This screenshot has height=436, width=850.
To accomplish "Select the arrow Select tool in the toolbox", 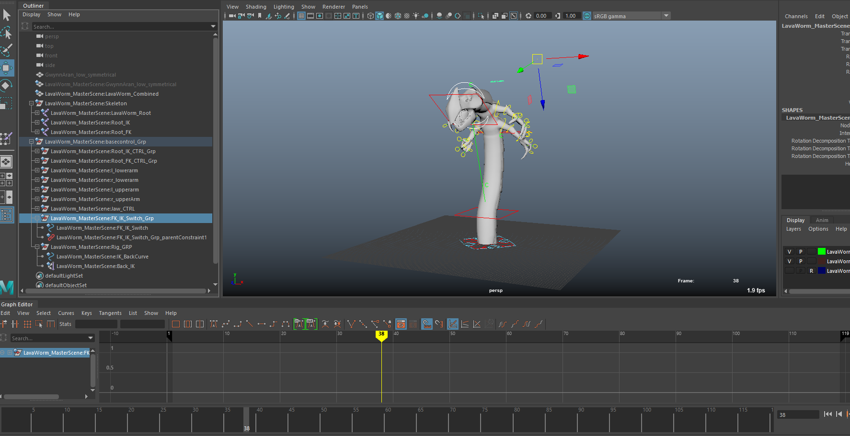I will [x=7, y=15].
